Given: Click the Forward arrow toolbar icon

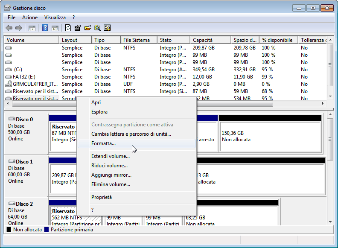Looking at the screenshot, I should coord(19,28).
